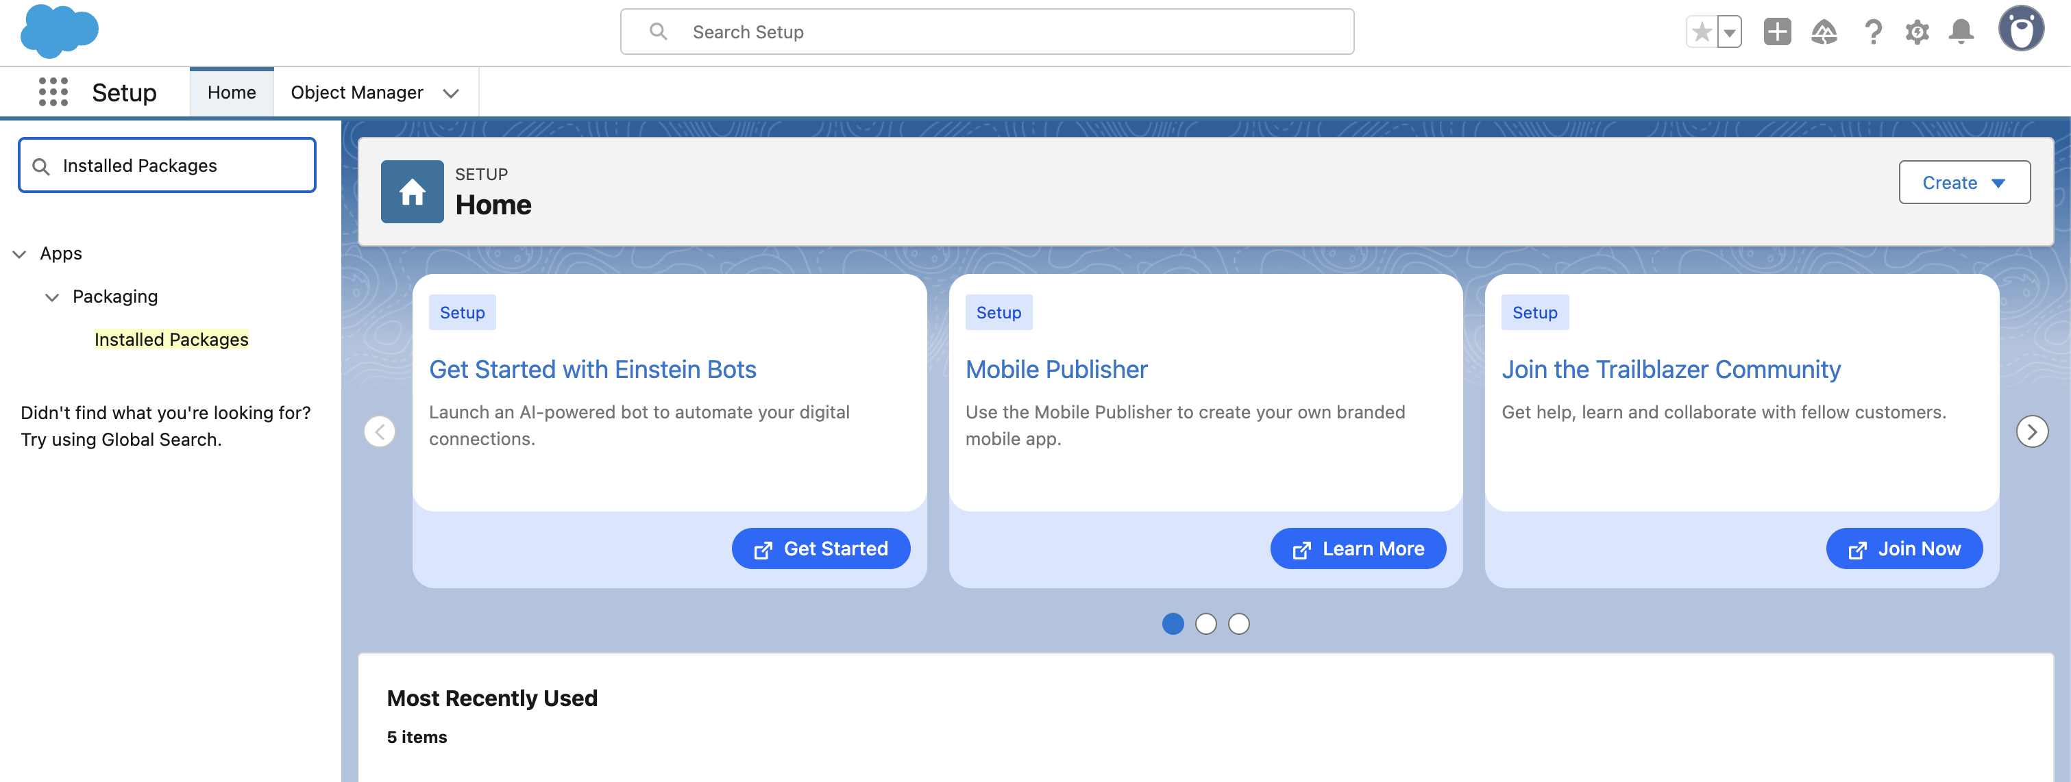Viewport: 2071px width, 782px height.
Task: Focus the Search Setup field
Action: [x=986, y=32]
